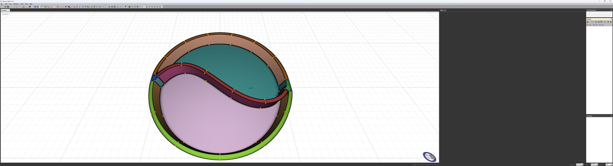Click the red lock icon in Explorer

point(588,22)
